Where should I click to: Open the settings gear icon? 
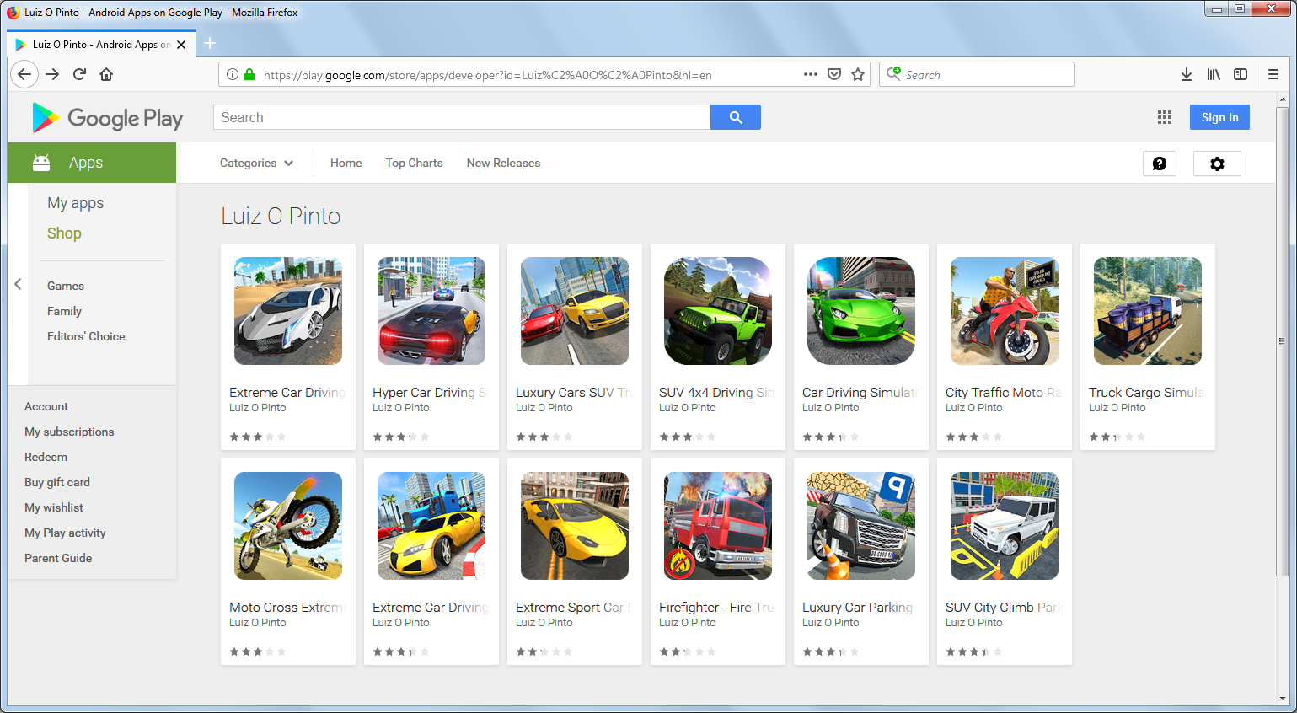point(1216,164)
